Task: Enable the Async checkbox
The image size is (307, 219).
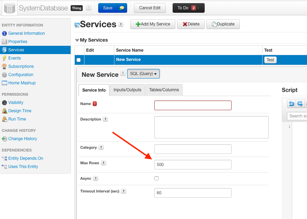Action: [x=156, y=178]
